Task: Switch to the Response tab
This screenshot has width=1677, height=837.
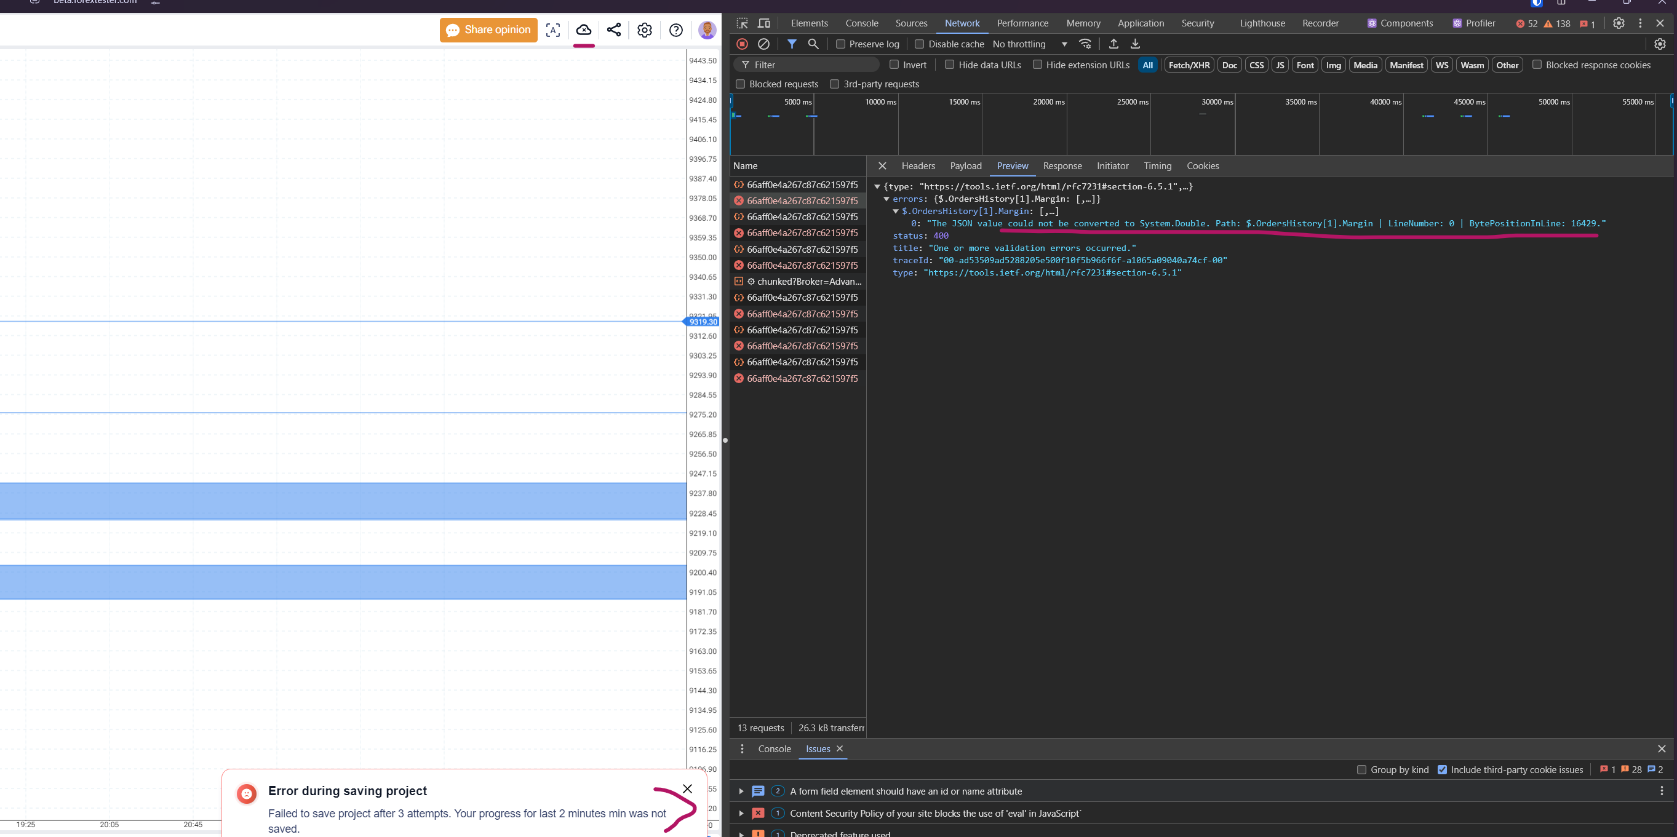Action: [x=1062, y=166]
